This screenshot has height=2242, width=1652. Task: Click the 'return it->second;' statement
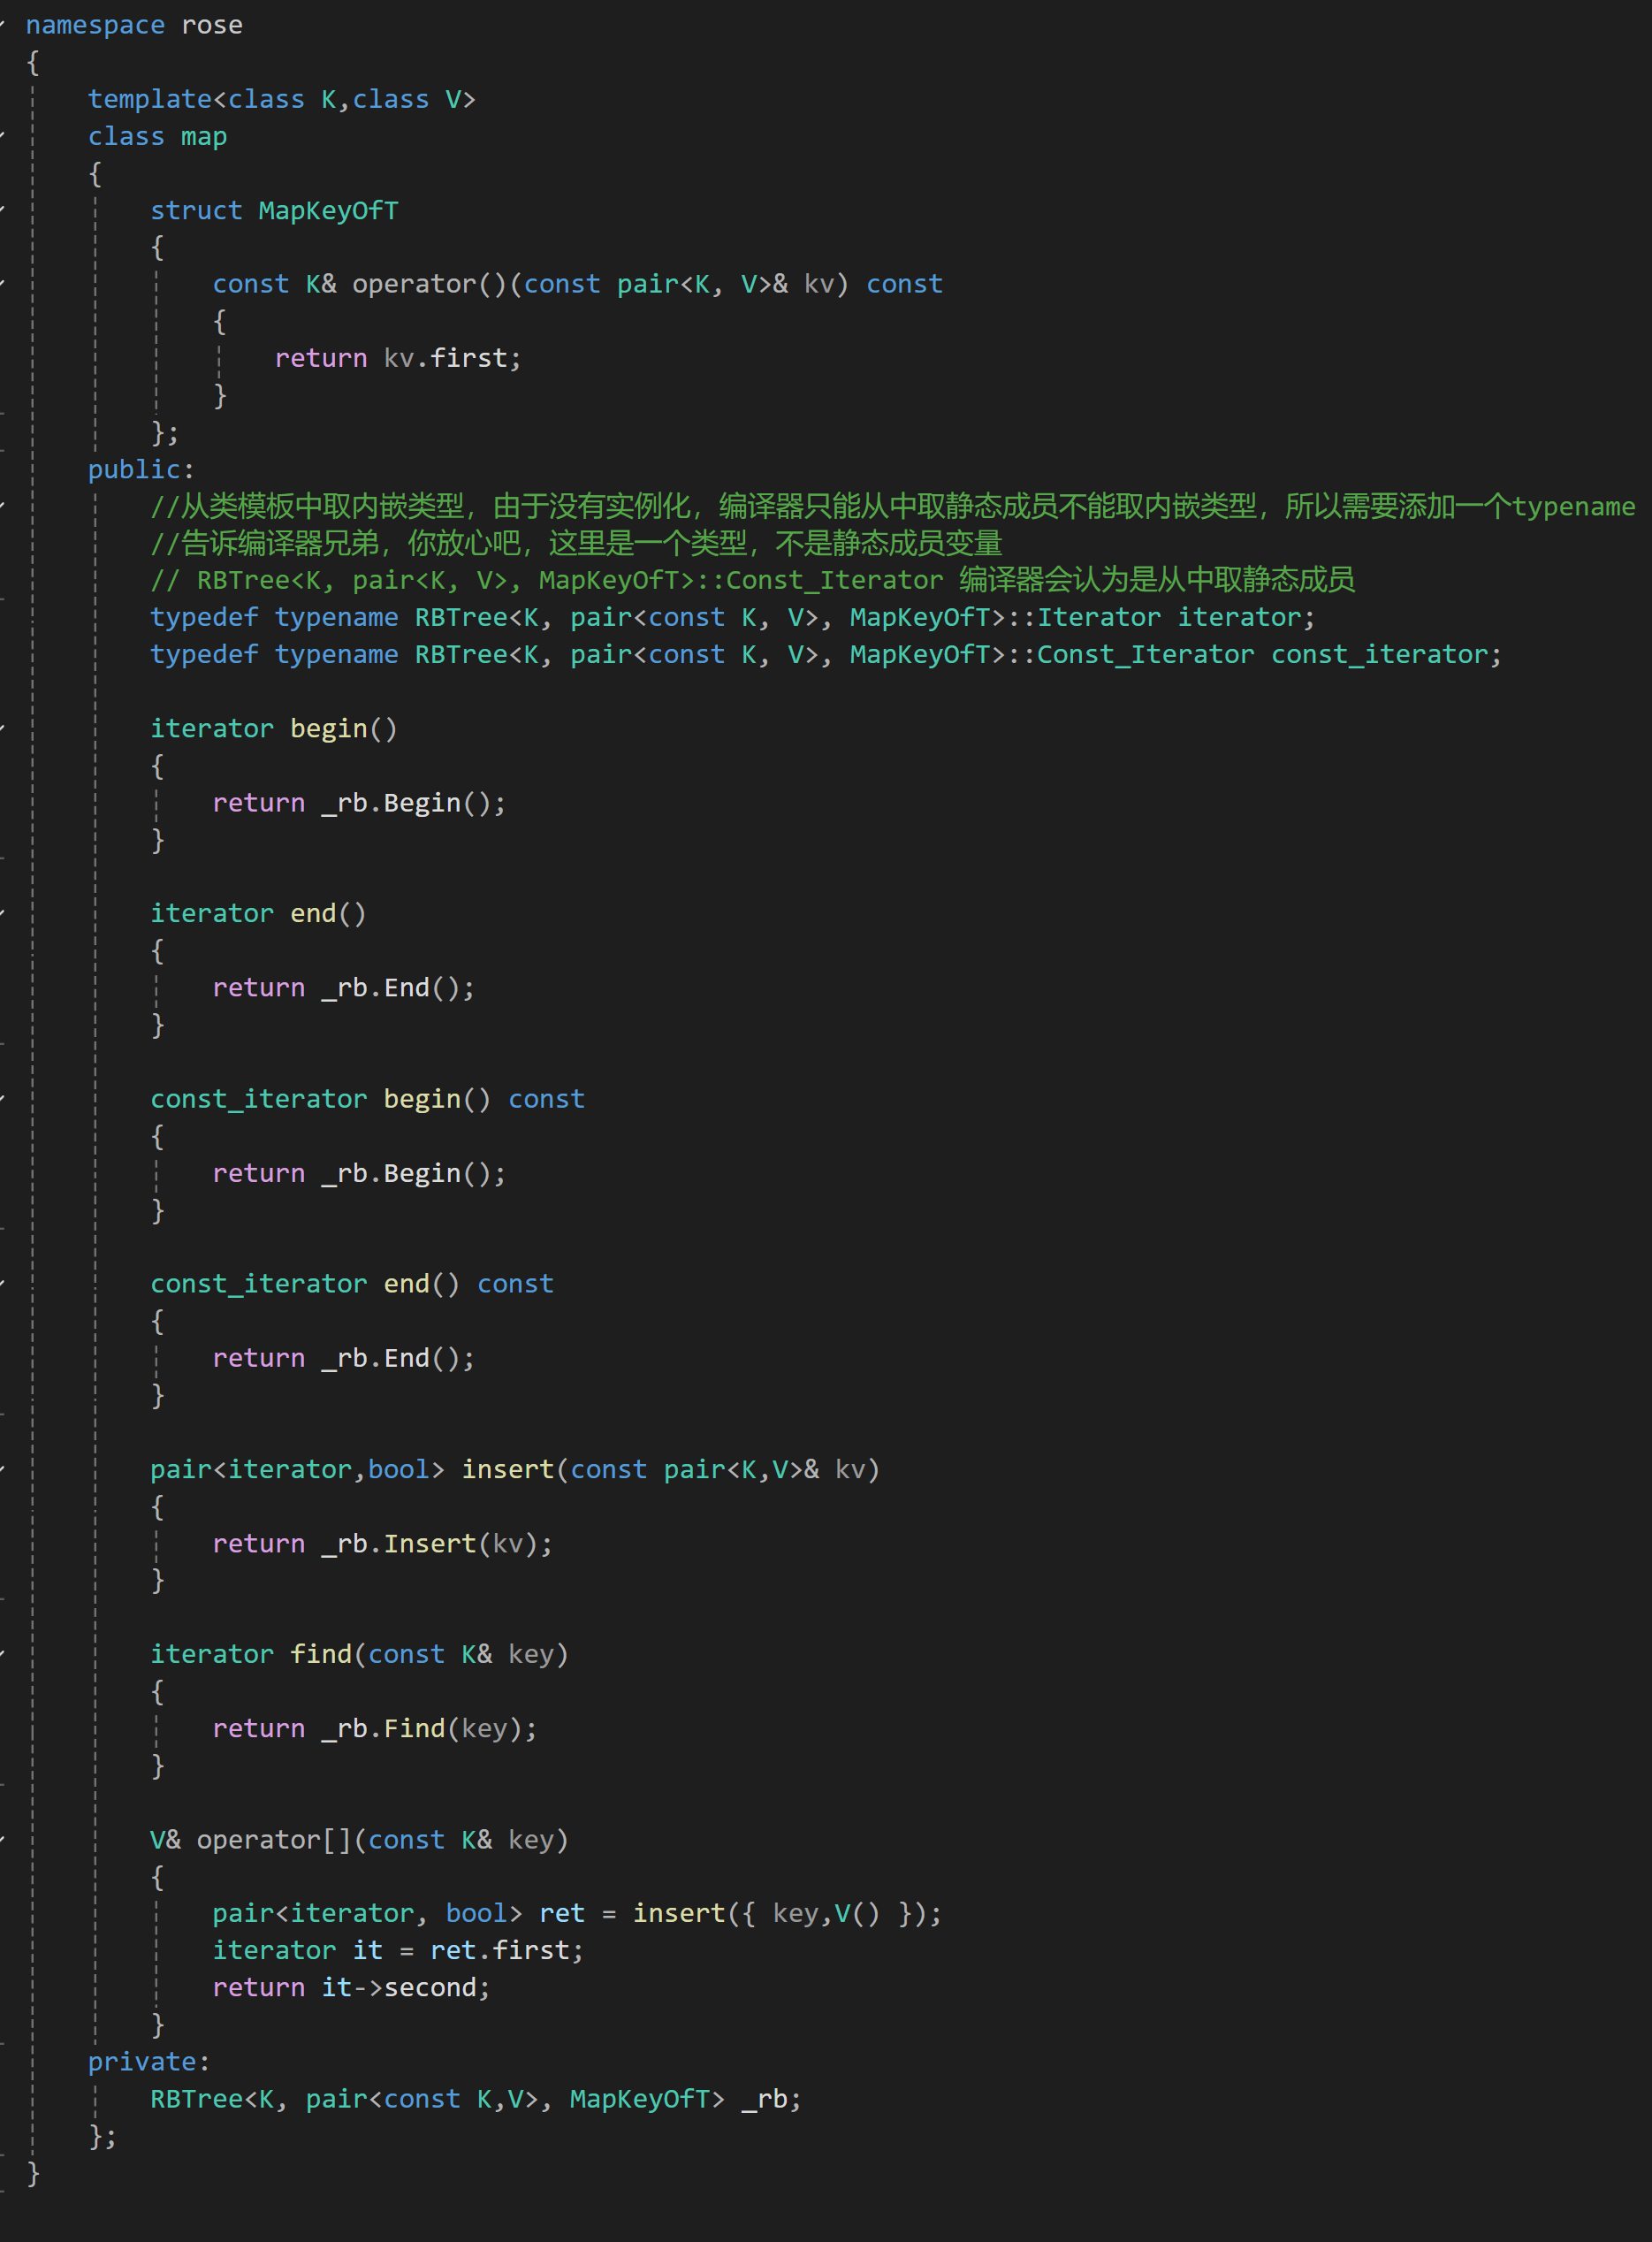click(351, 1987)
